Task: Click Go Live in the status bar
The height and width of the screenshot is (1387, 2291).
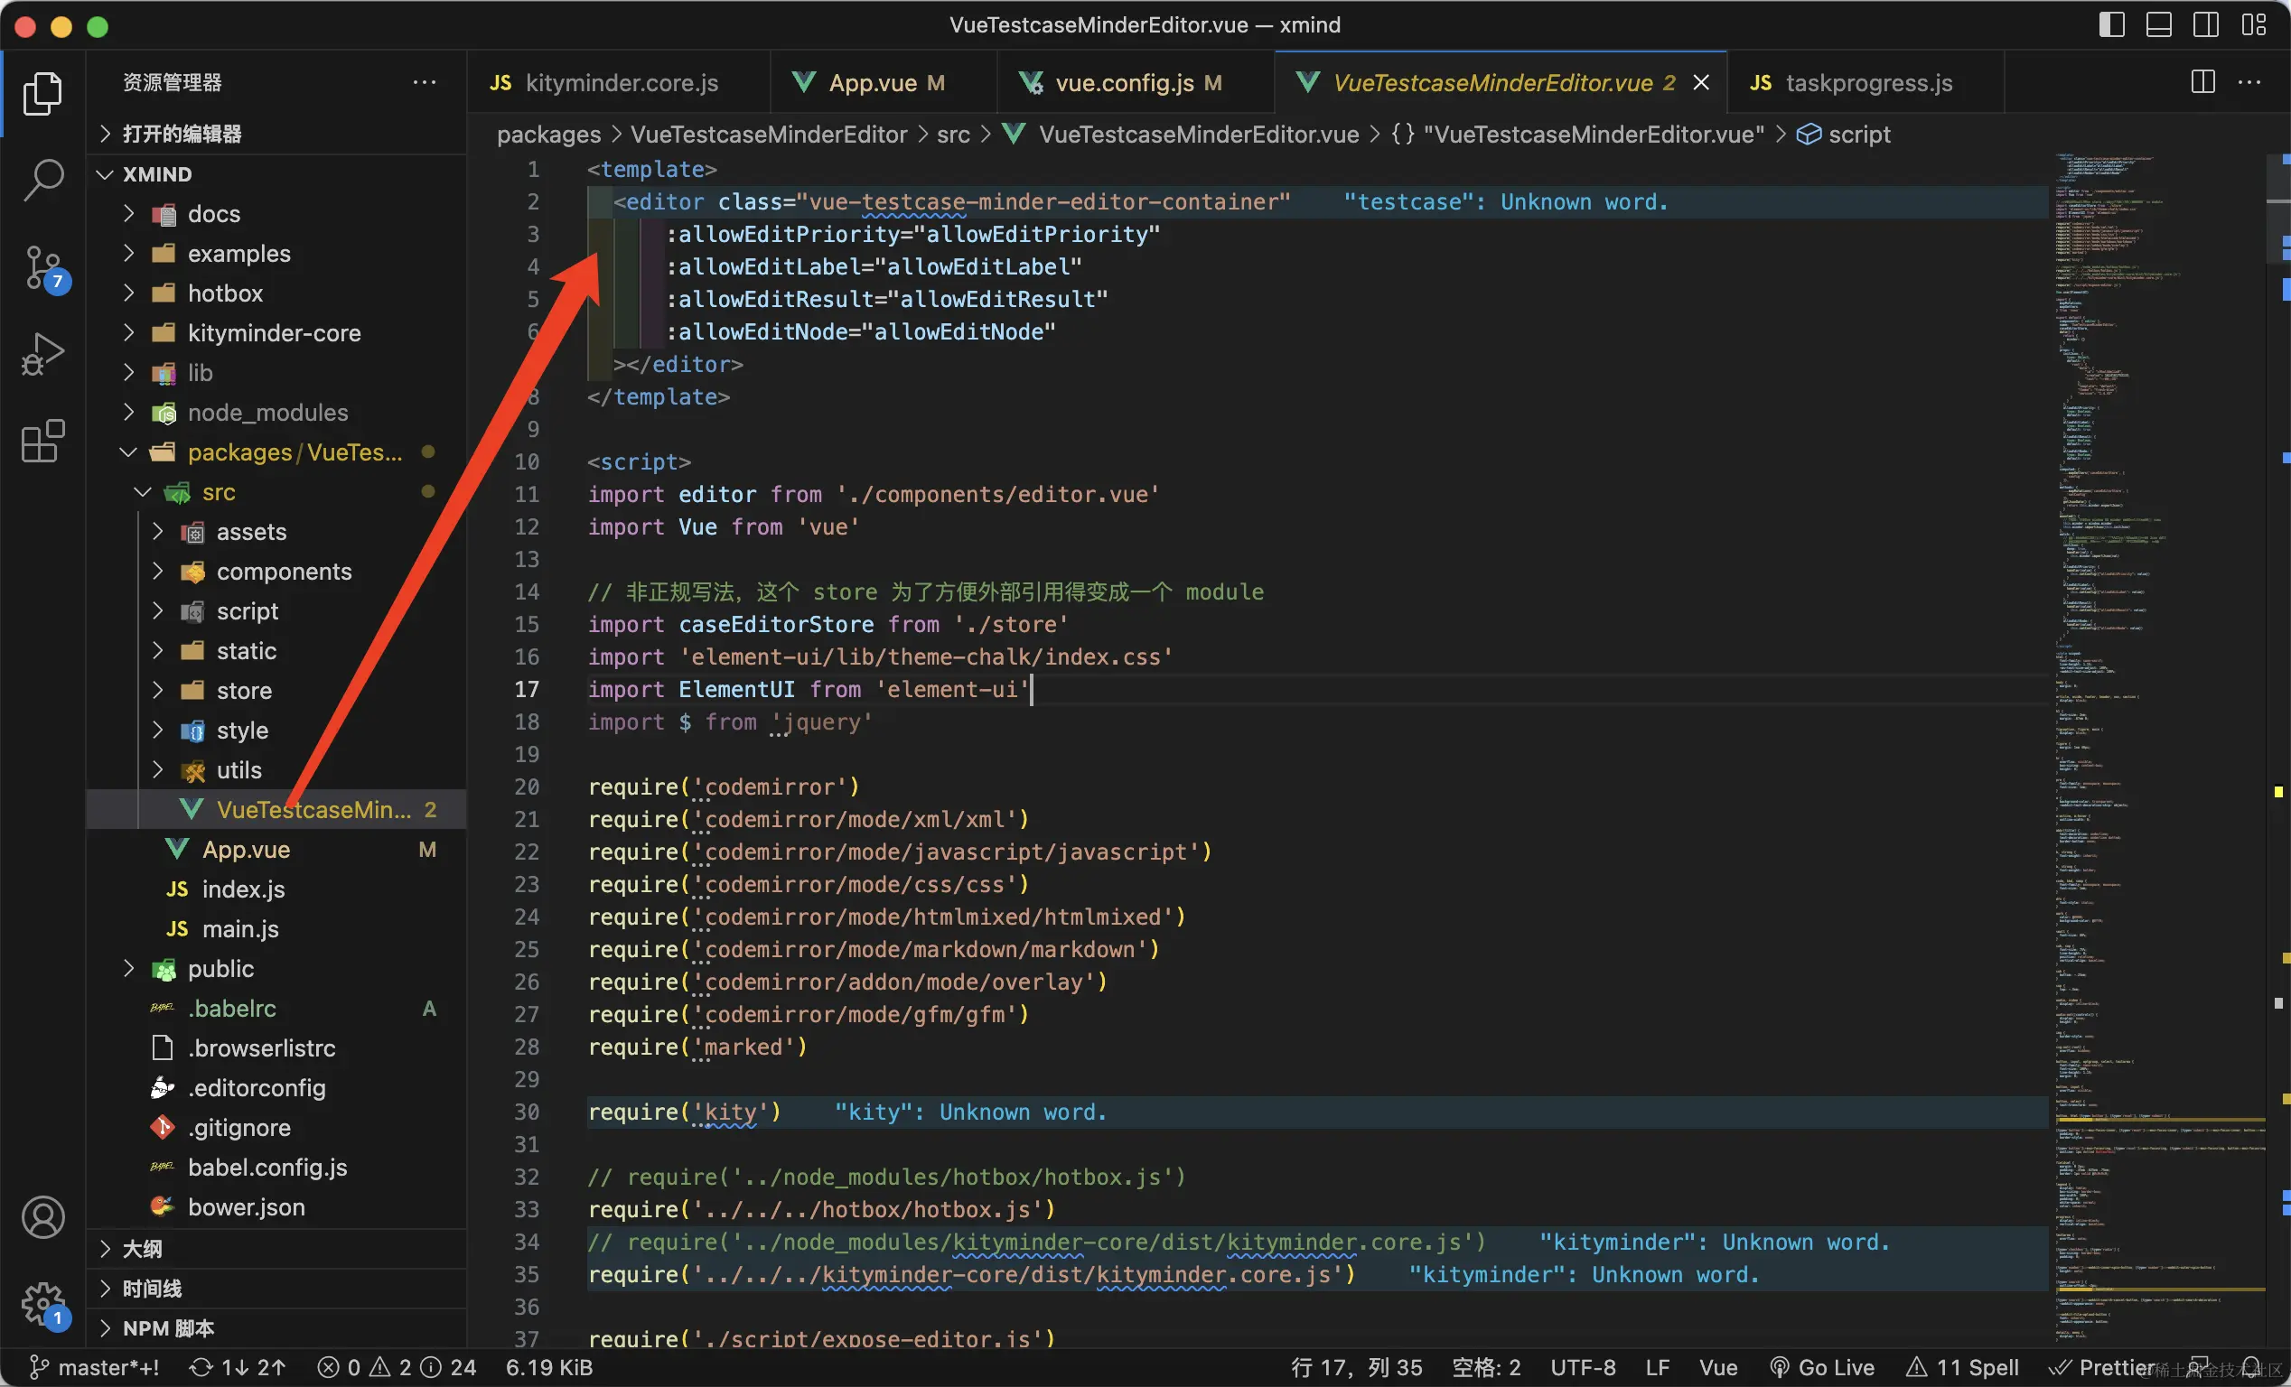Action: pyautogui.click(x=1822, y=1366)
